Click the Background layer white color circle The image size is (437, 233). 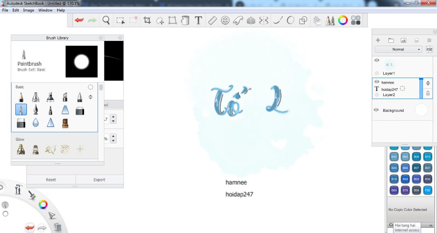point(421,110)
